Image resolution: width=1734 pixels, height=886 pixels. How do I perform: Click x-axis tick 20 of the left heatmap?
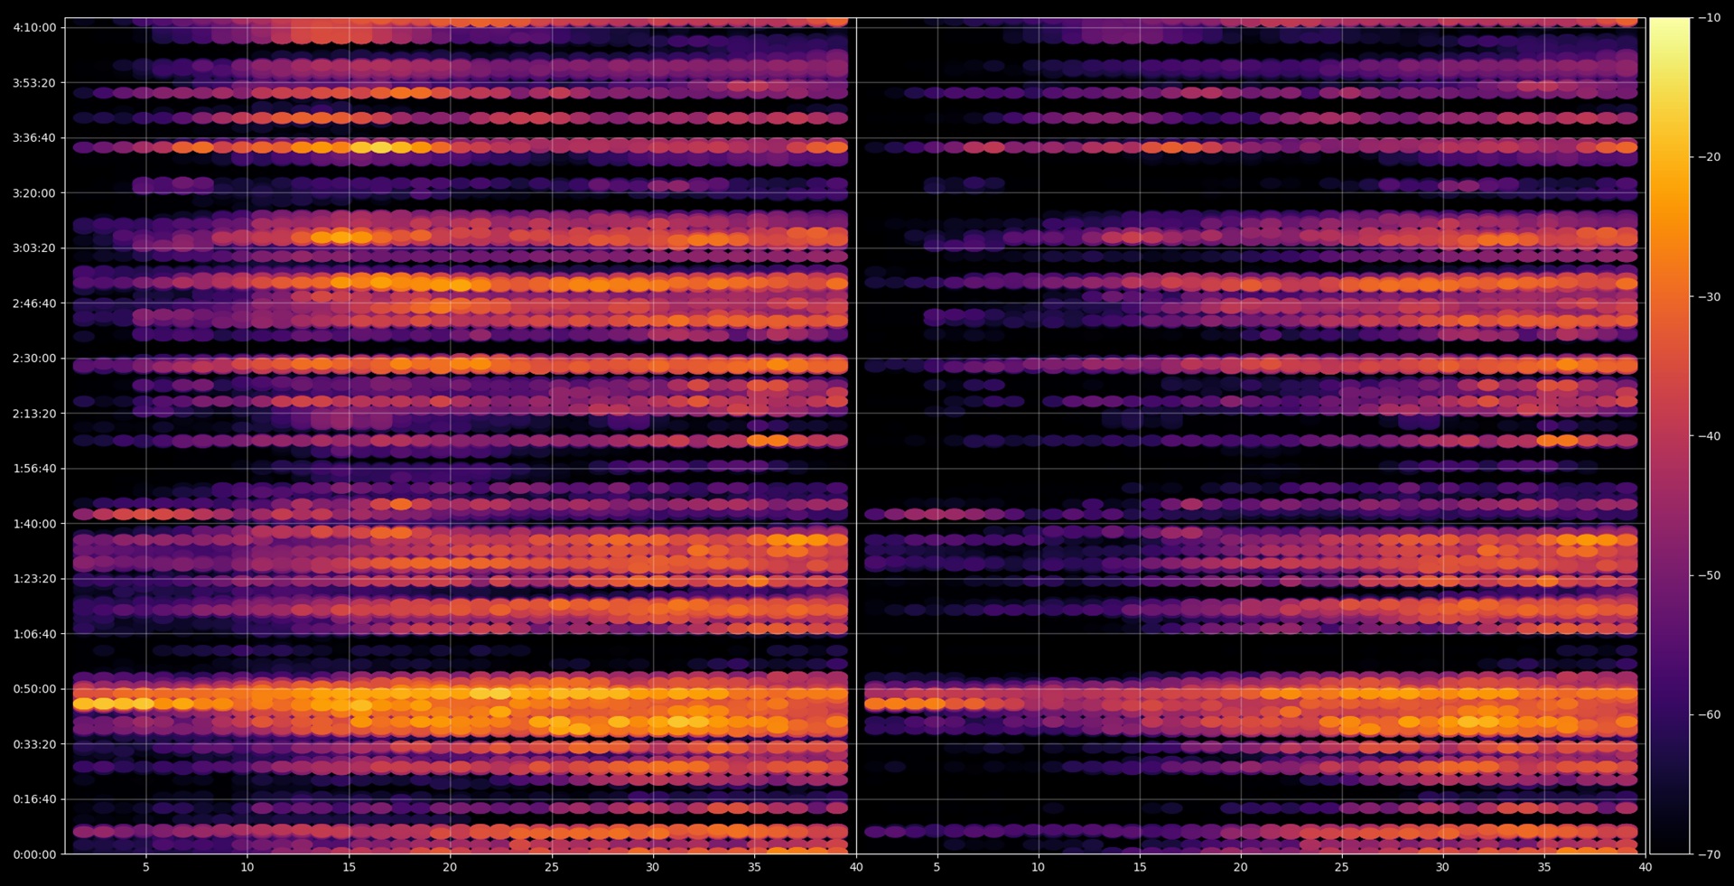point(450,867)
